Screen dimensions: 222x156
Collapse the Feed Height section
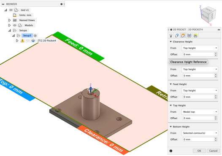(x=171, y=84)
